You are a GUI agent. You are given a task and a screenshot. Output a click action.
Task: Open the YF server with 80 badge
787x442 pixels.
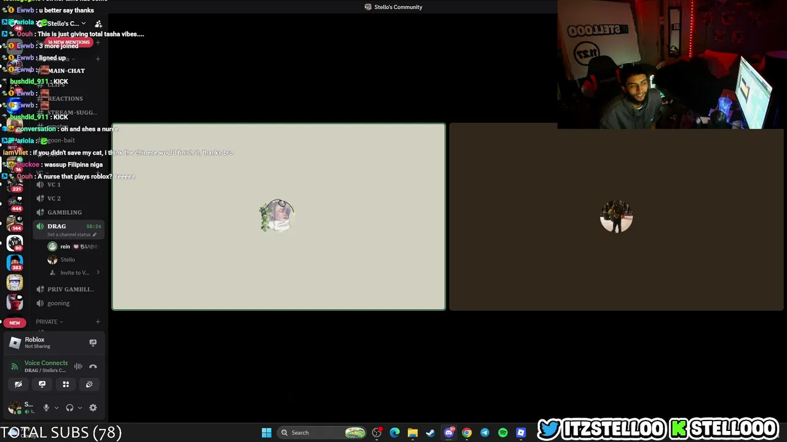tap(15, 242)
